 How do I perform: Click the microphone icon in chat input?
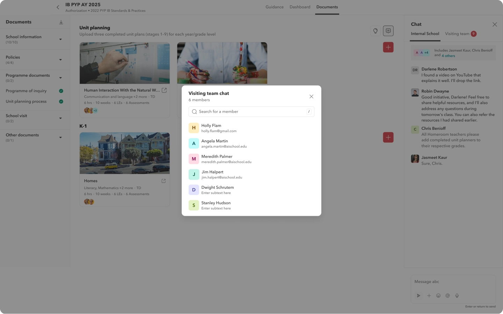click(457, 296)
